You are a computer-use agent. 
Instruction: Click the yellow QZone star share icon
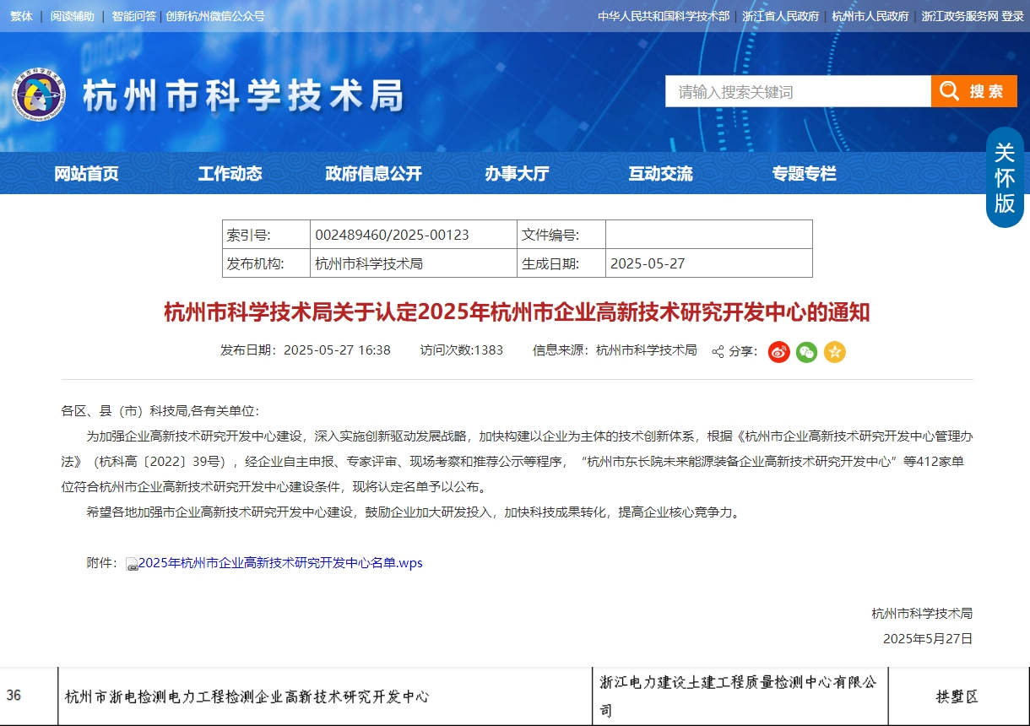[834, 352]
